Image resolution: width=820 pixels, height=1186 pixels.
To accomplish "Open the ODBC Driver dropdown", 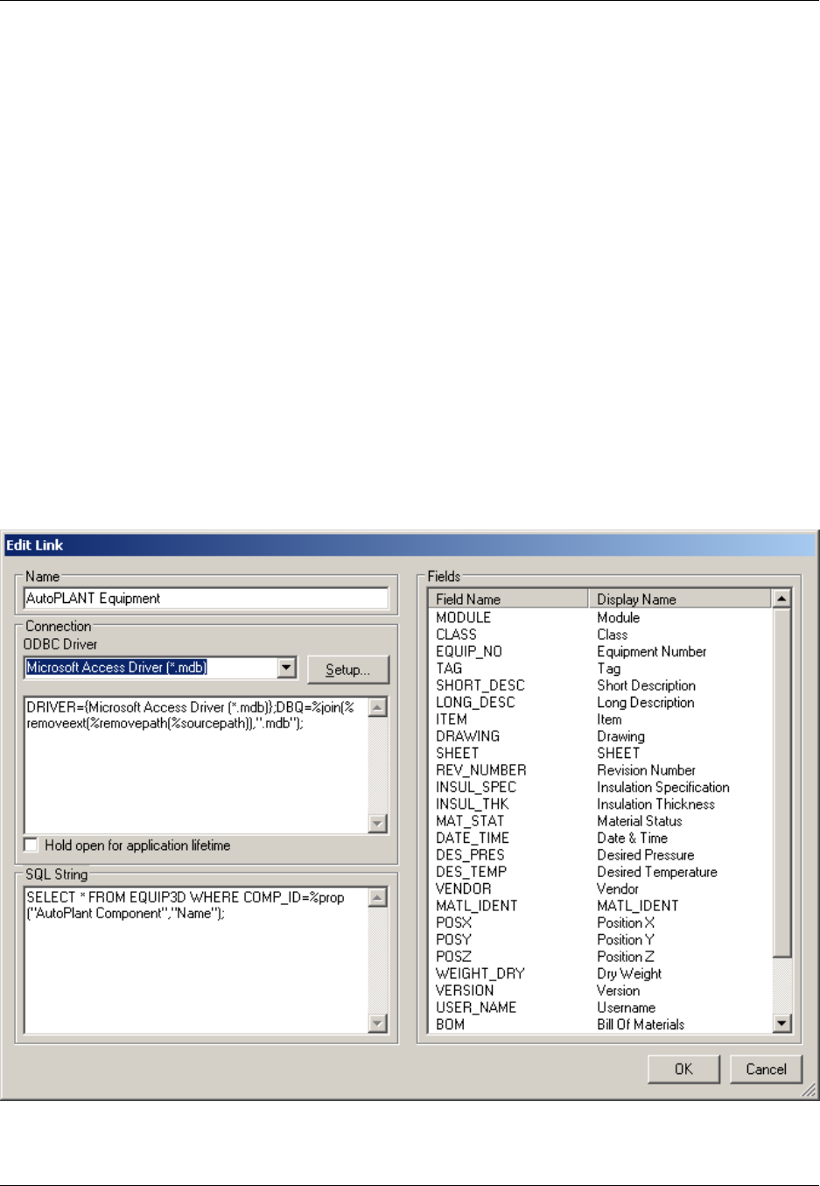I will point(286,668).
